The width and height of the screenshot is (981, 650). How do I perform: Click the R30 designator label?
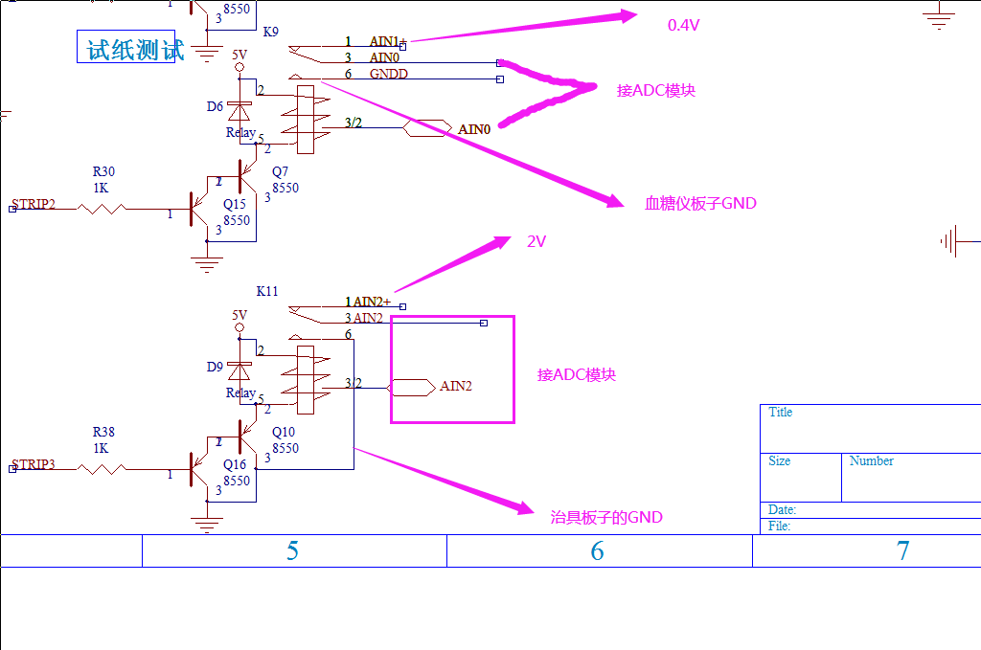(x=103, y=171)
